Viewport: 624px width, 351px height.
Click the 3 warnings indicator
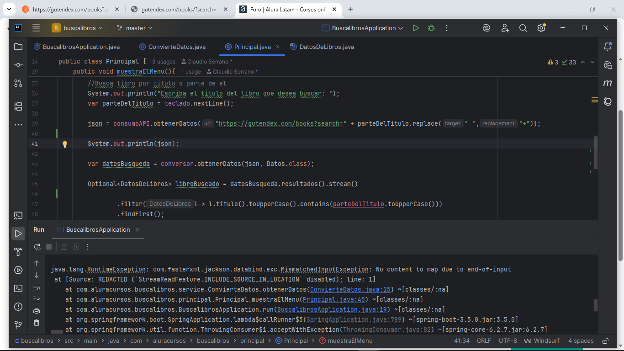pyautogui.click(x=553, y=62)
